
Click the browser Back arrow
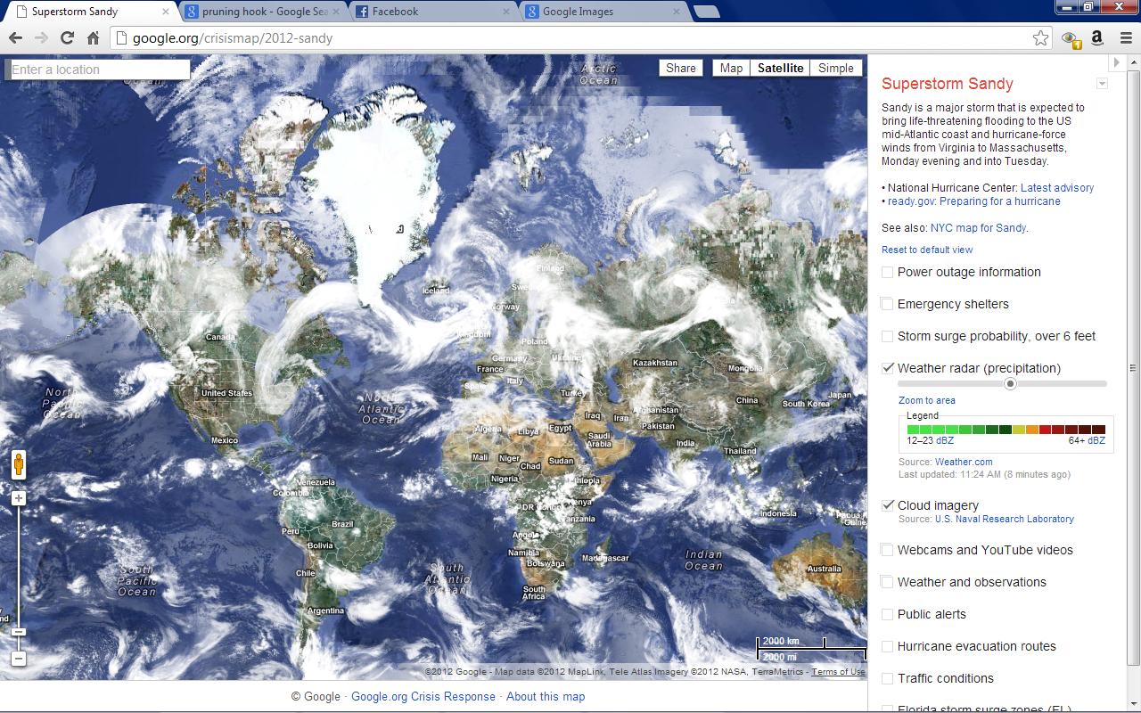coord(15,37)
